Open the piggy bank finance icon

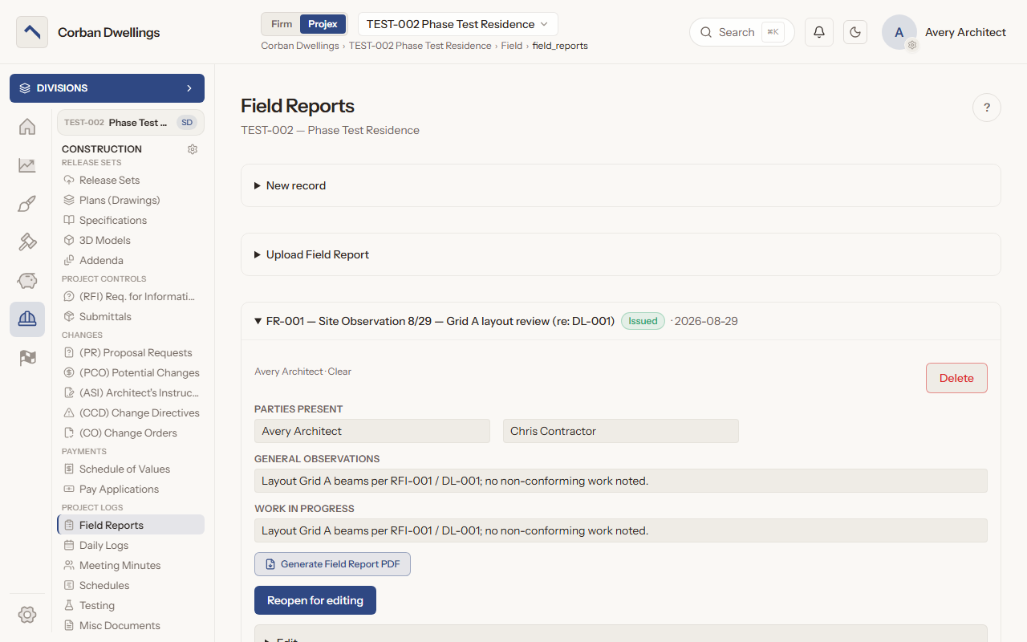point(27,281)
